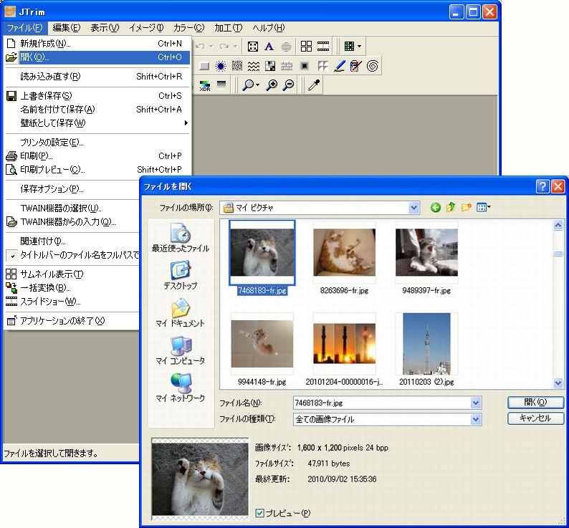Image resolution: width=569 pixels, height=528 pixels.
Task: Go to マイ コンピュータ in places bar
Action: tap(181, 350)
